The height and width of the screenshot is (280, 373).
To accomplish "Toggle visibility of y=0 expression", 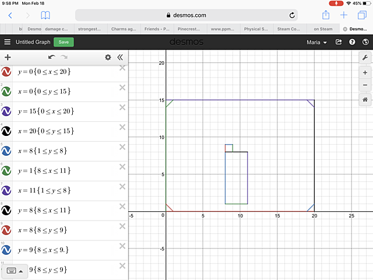I will (x=6, y=72).
